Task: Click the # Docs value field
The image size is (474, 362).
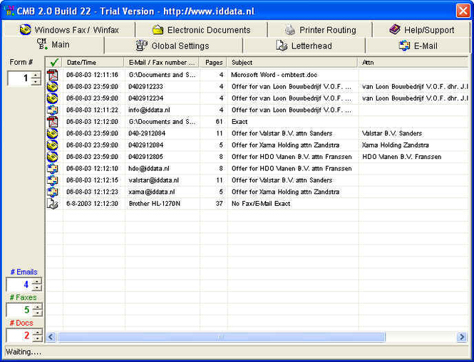Action: 20,336
